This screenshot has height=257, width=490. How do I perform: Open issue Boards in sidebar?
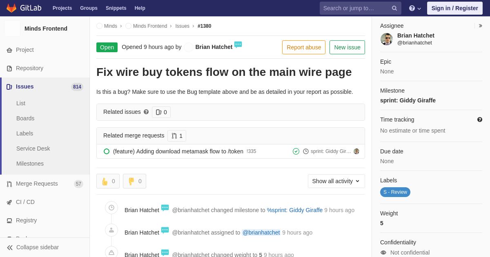pos(25,118)
